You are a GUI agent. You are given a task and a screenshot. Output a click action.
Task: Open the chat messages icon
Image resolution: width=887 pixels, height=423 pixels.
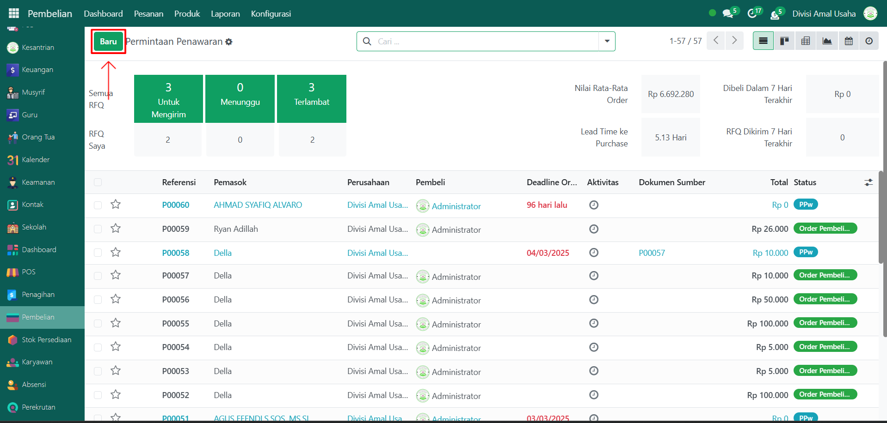[728, 13]
